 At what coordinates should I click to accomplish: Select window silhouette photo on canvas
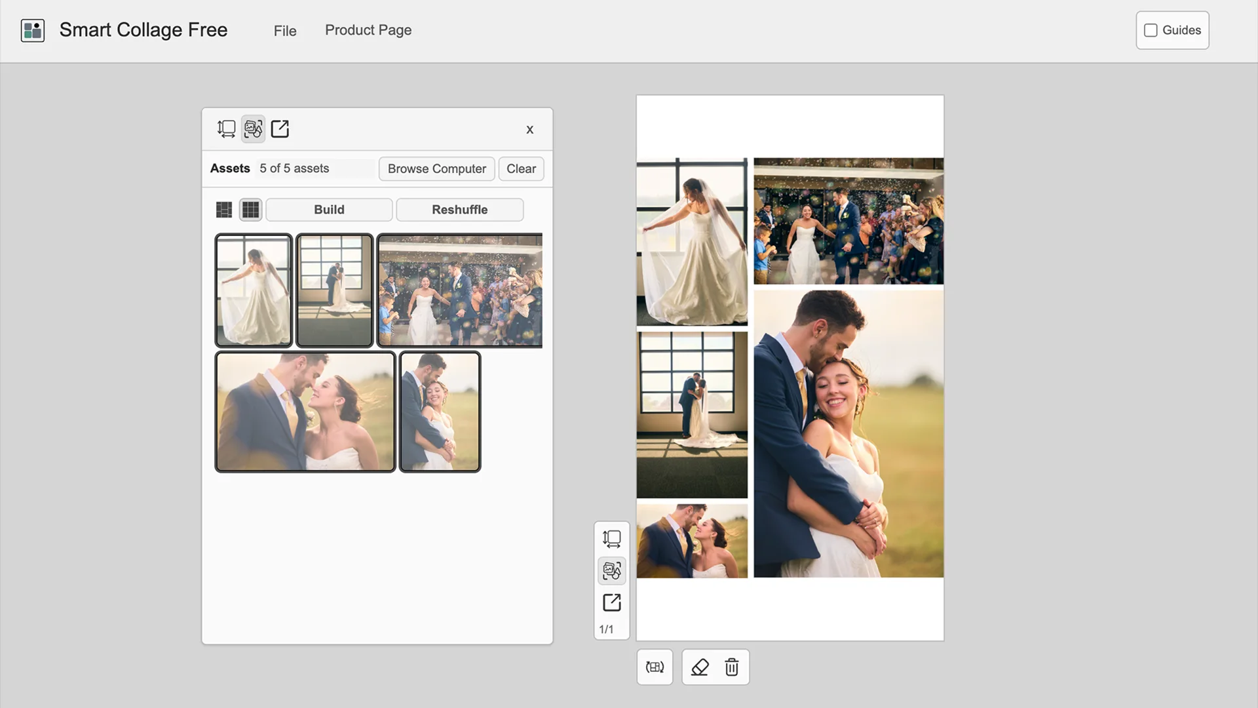[x=692, y=415]
